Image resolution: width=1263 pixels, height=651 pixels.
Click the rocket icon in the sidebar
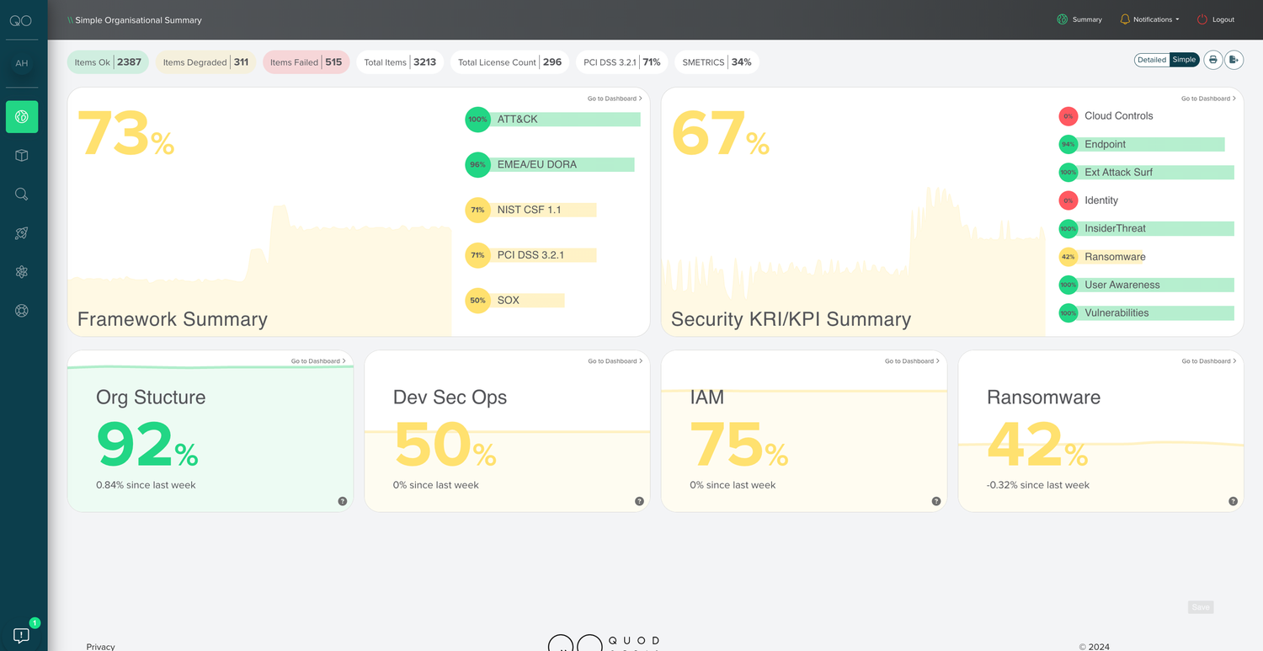(x=22, y=233)
